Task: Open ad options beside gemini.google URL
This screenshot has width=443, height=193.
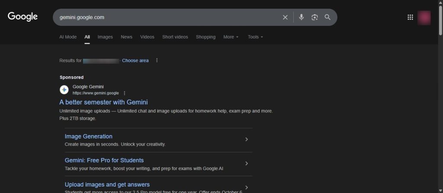Action: point(125,93)
